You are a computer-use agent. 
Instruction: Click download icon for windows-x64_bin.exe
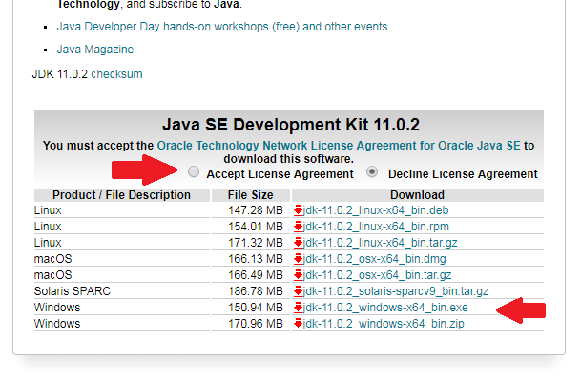[x=298, y=308]
